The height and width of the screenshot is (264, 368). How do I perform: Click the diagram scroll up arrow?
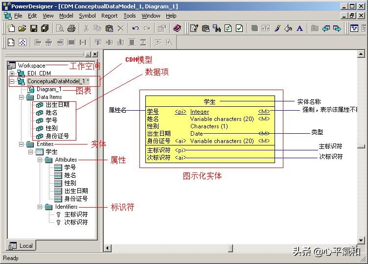pos(361,54)
